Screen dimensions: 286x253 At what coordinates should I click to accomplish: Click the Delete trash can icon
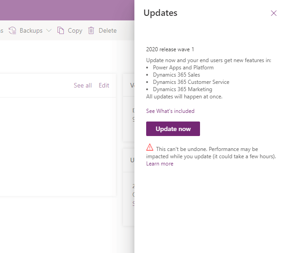(x=91, y=30)
